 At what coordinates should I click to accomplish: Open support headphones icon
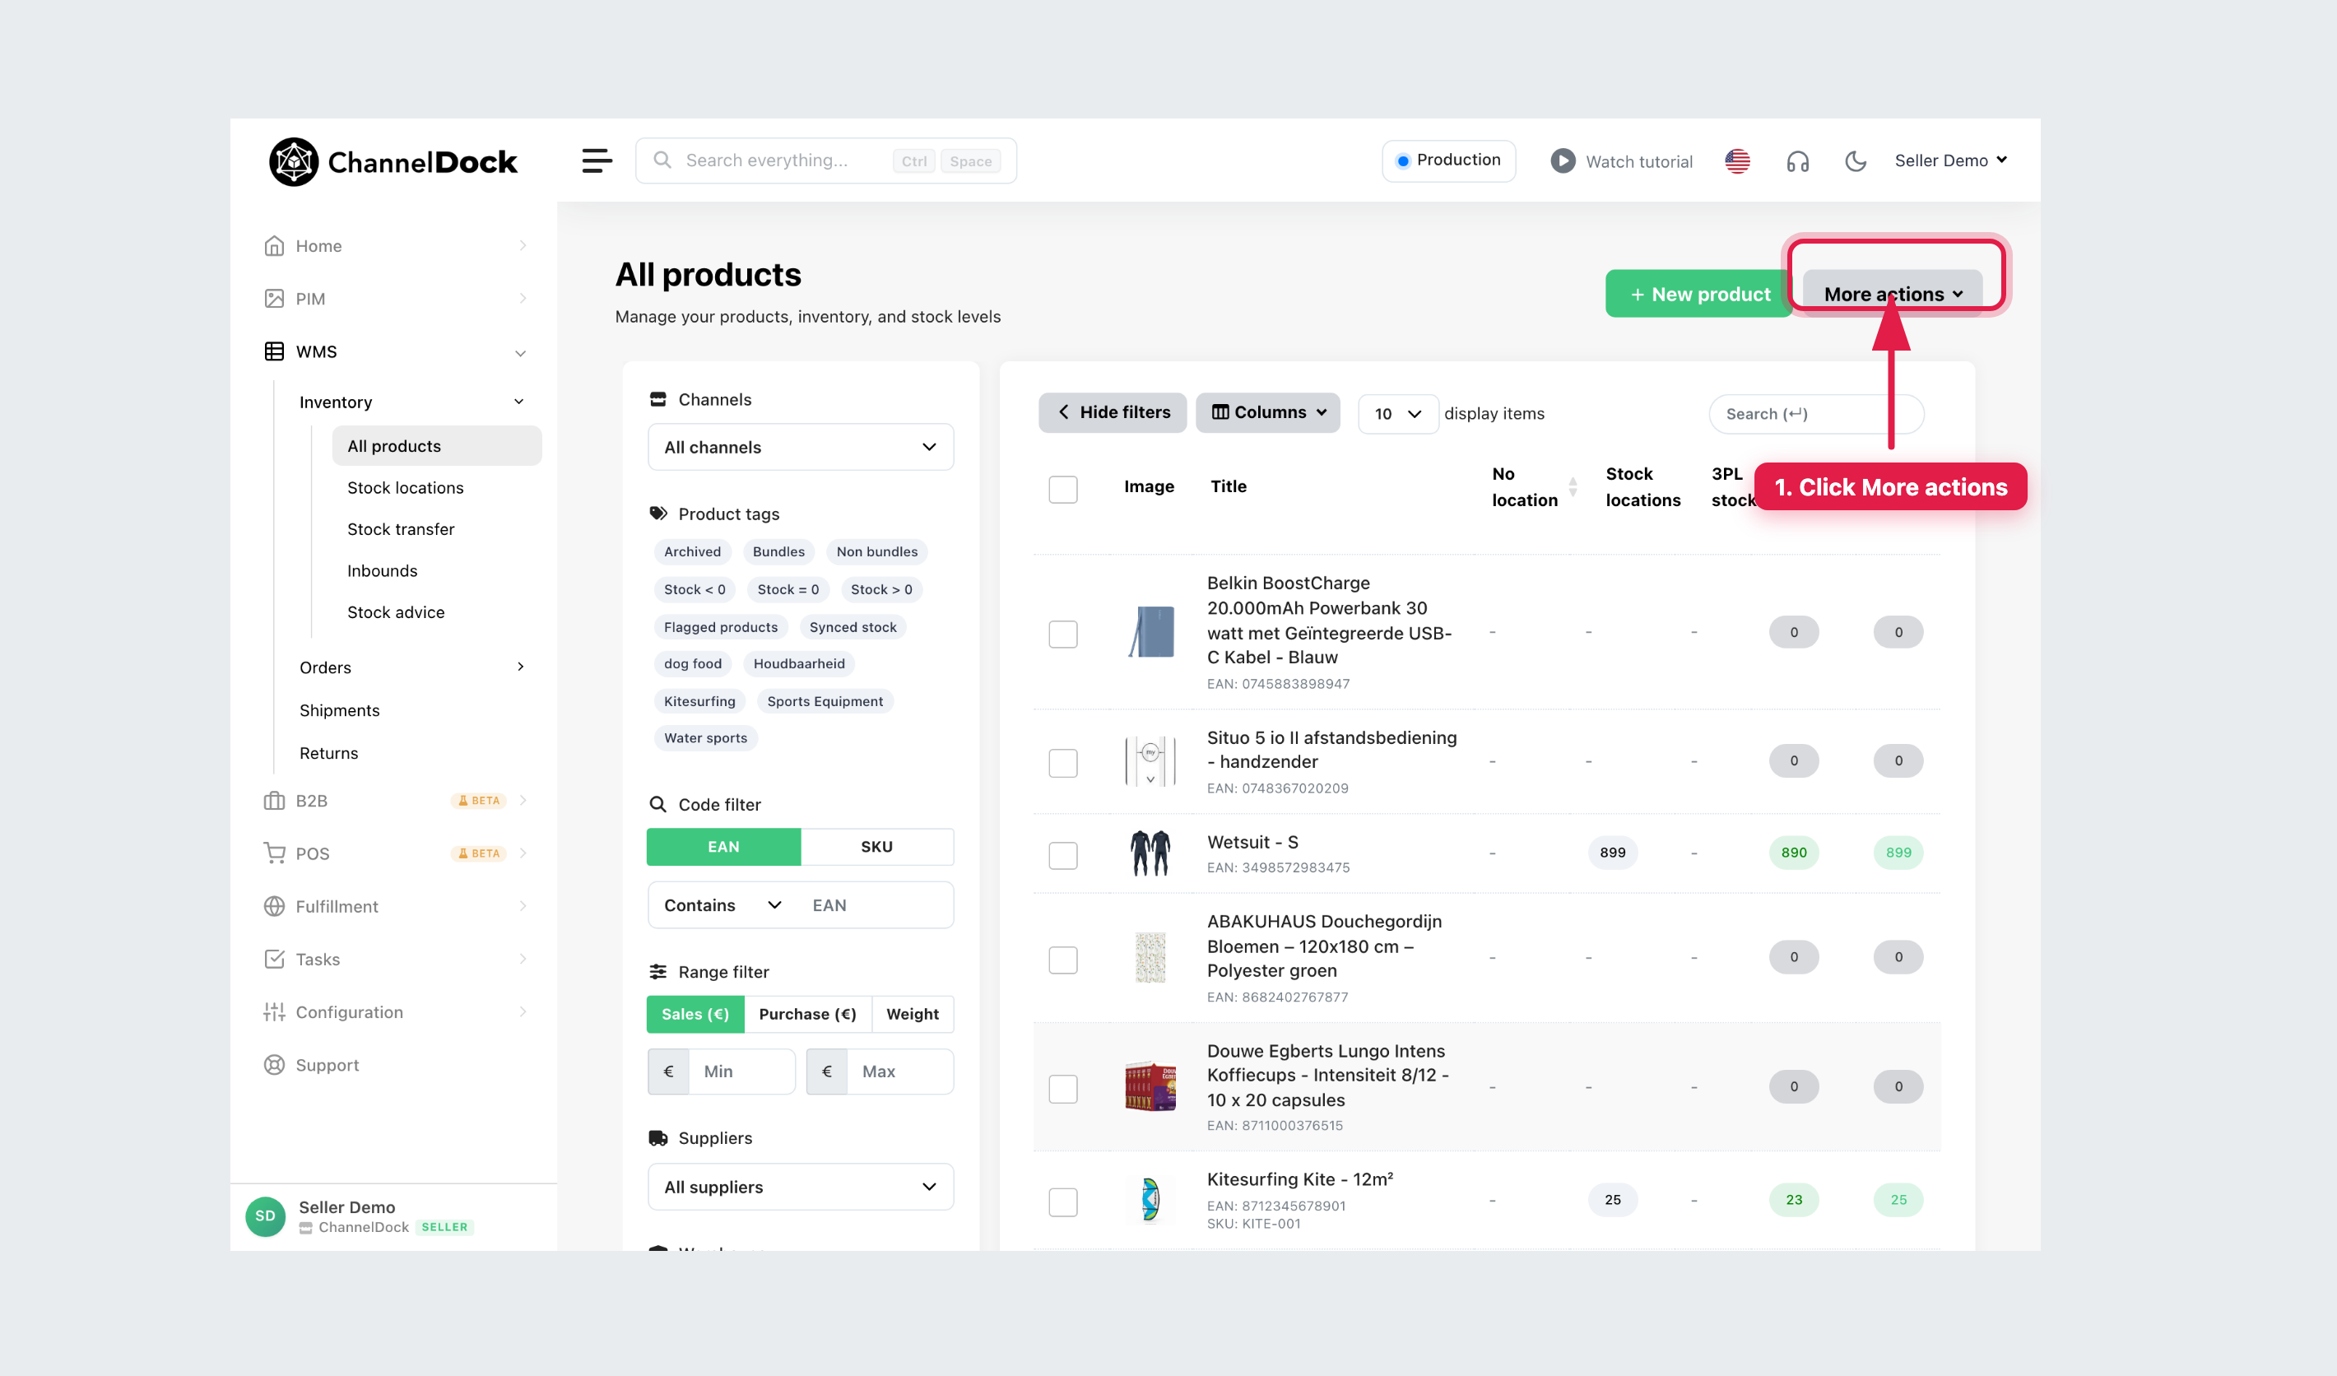1797,161
